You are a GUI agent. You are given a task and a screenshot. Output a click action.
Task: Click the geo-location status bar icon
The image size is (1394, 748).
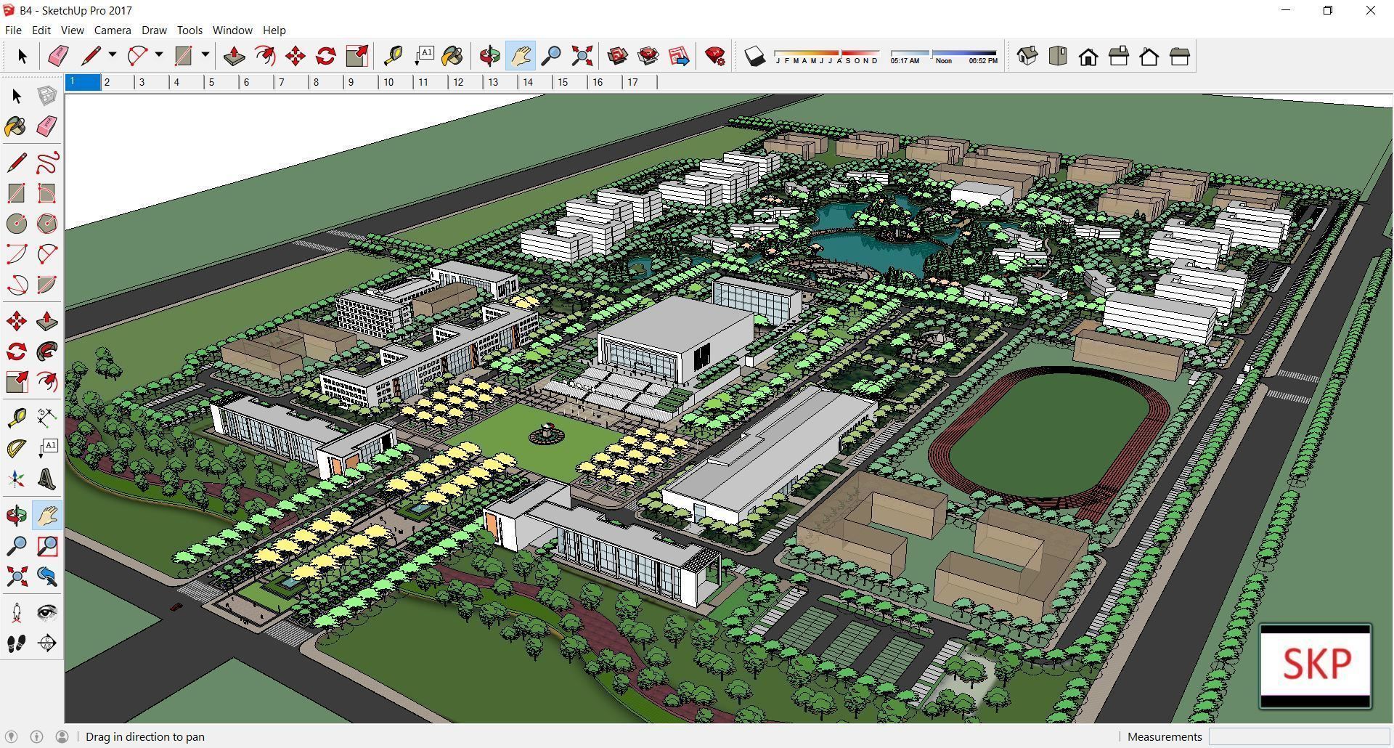(x=12, y=736)
